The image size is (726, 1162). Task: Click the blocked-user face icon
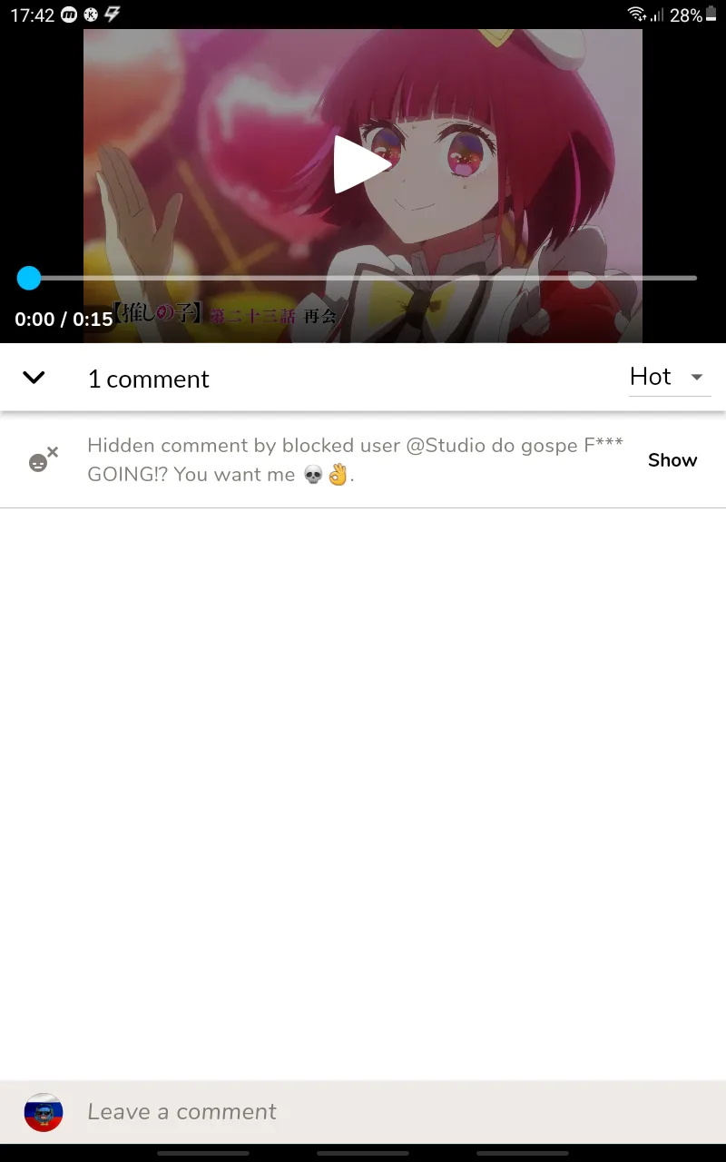click(x=42, y=459)
